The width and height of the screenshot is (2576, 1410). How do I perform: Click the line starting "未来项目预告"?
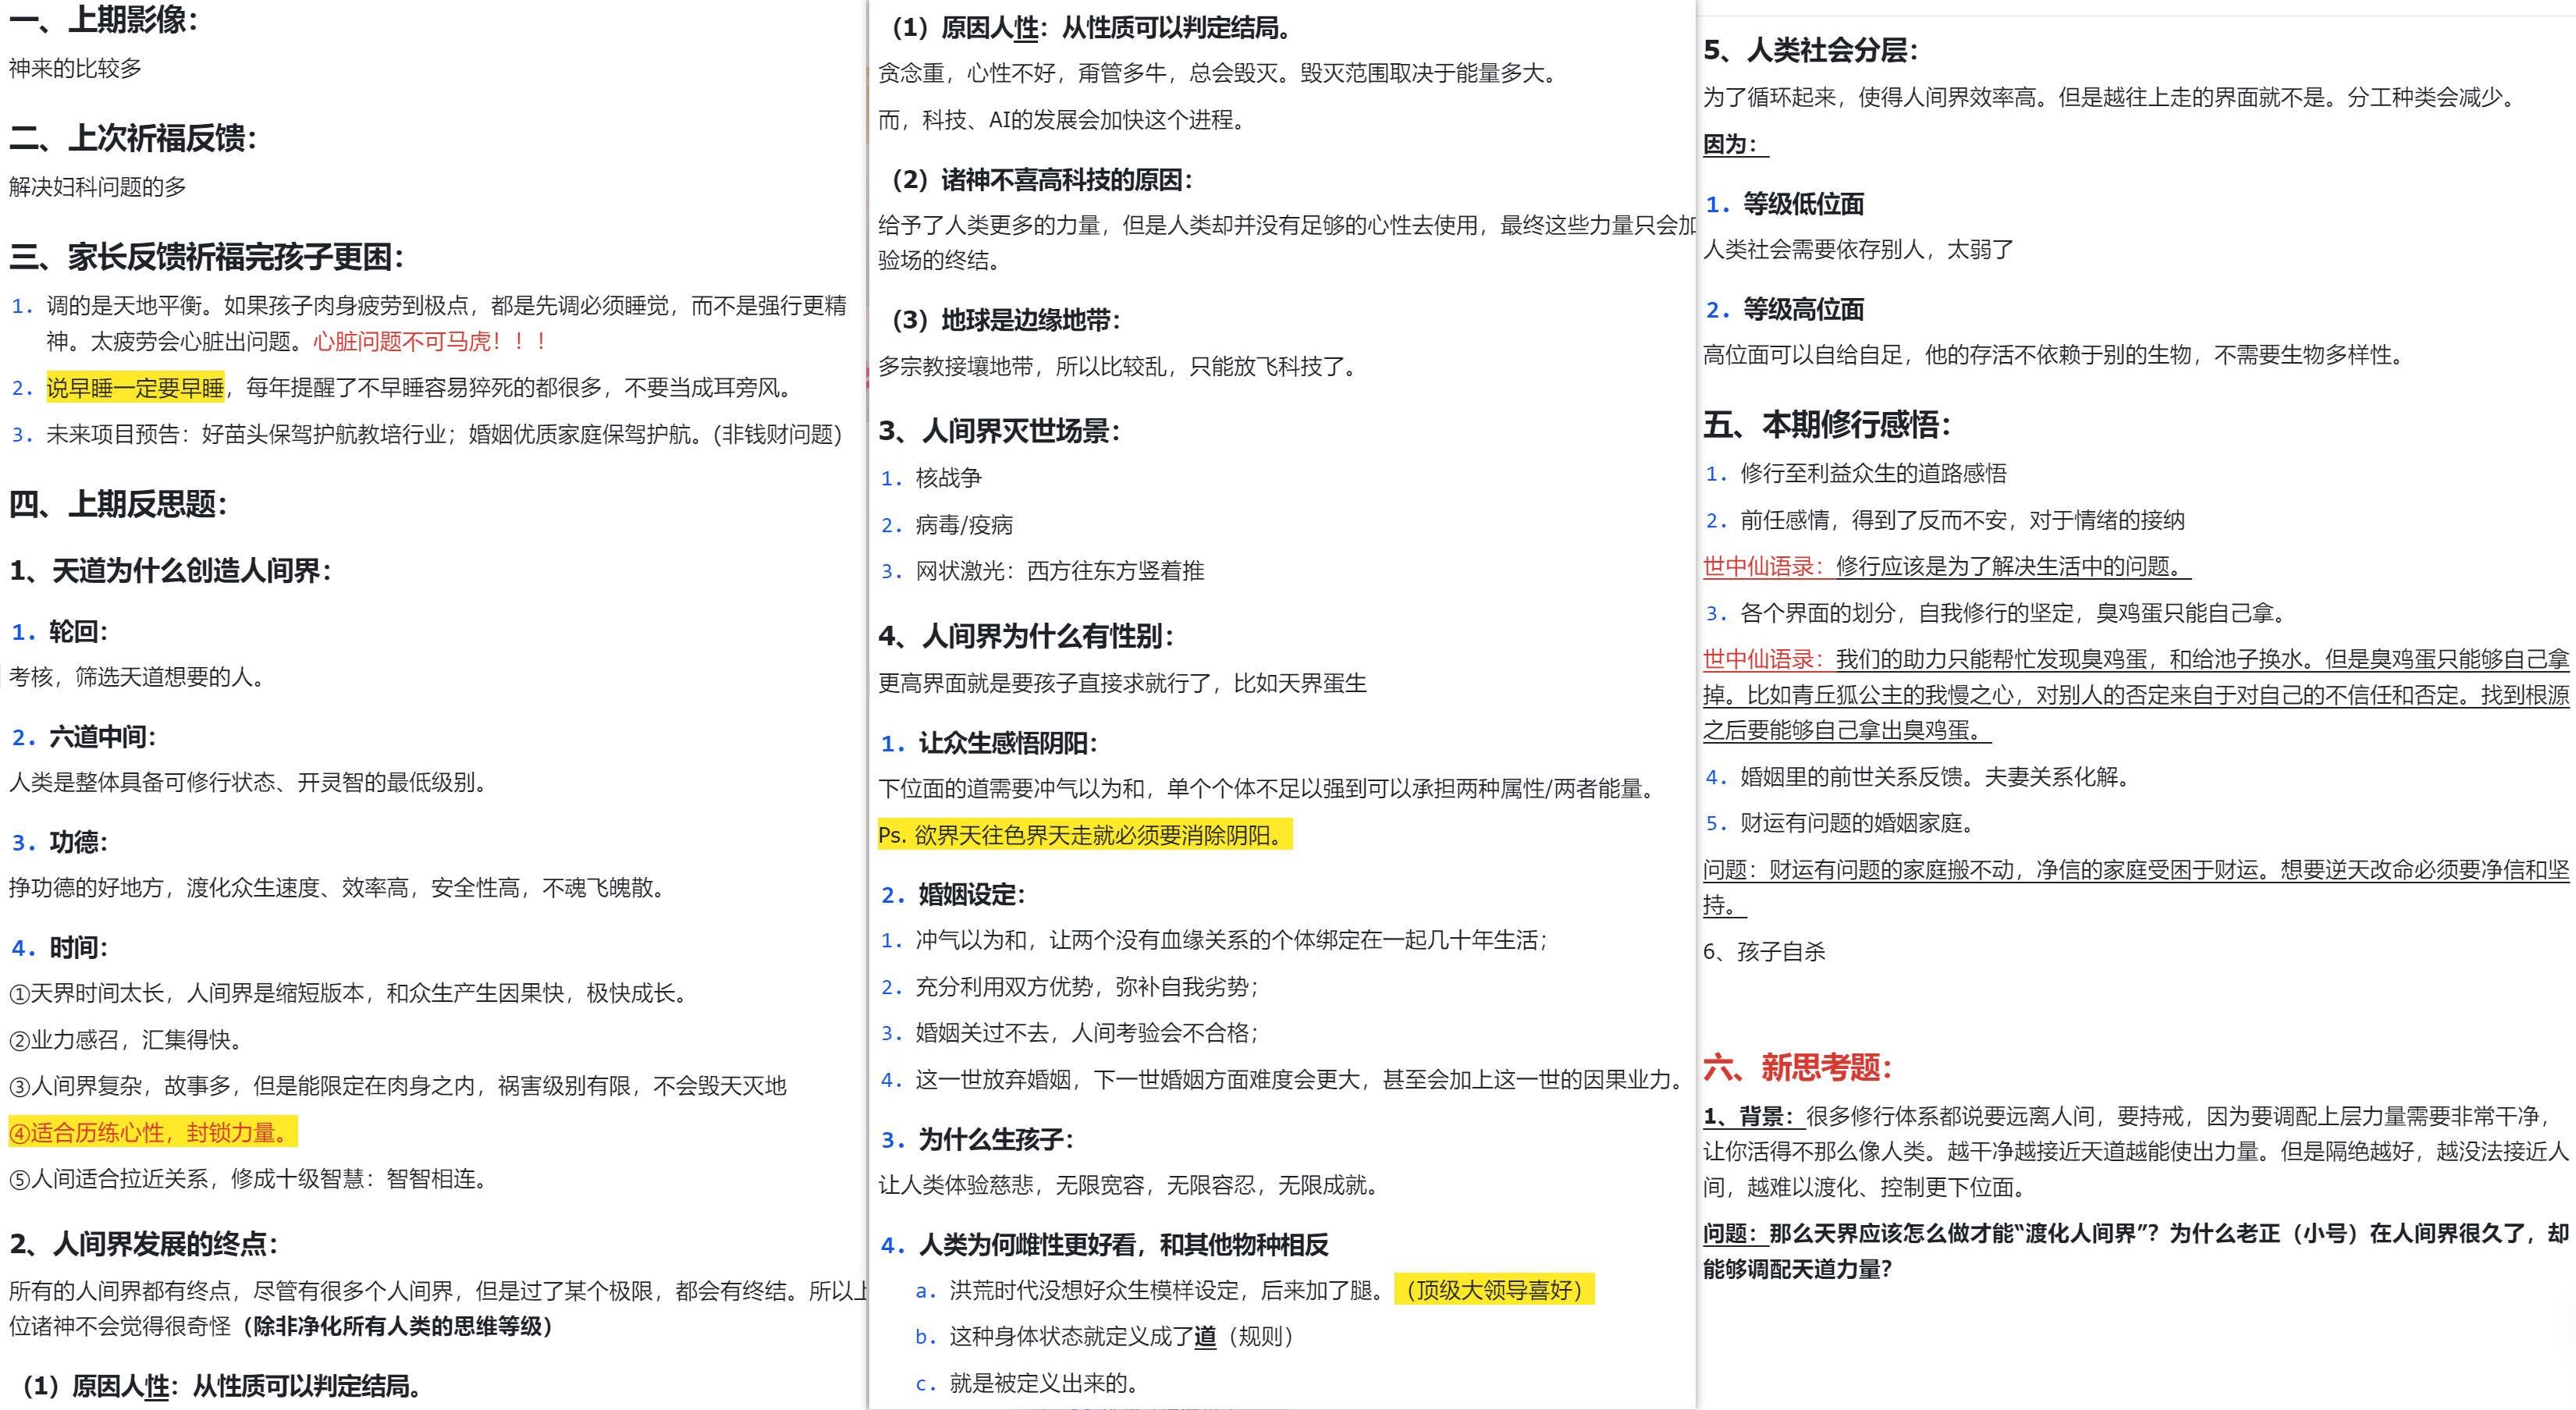click(x=444, y=434)
